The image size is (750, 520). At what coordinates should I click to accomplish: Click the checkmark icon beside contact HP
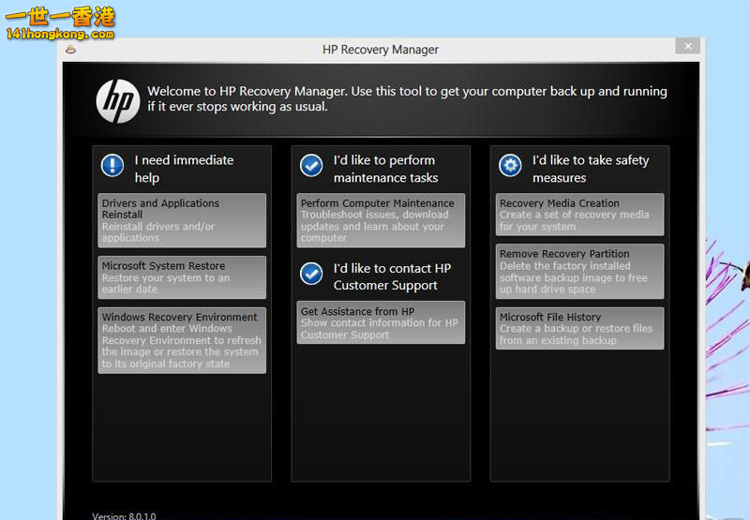coord(311,274)
